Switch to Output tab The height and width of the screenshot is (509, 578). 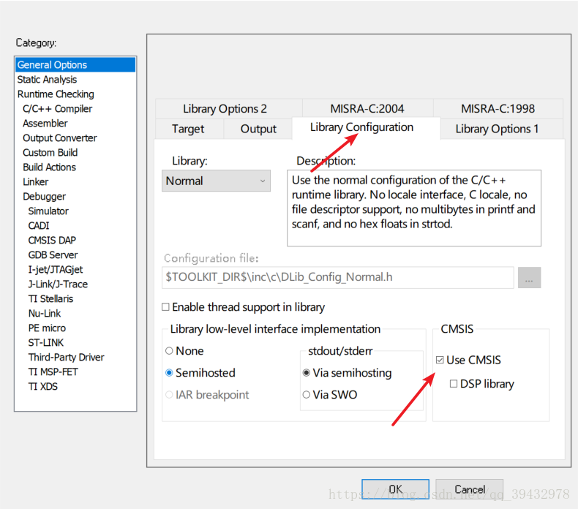pos(258,129)
